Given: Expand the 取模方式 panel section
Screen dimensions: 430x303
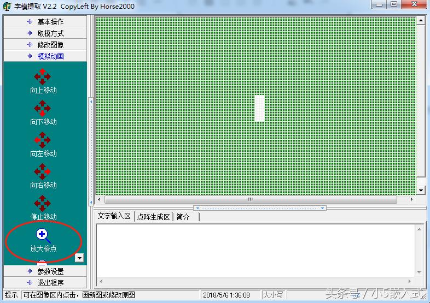Looking at the screenshot, I should [x=45, y=33].
